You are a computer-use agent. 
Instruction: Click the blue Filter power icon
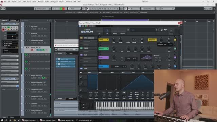(x=175, y=66)
